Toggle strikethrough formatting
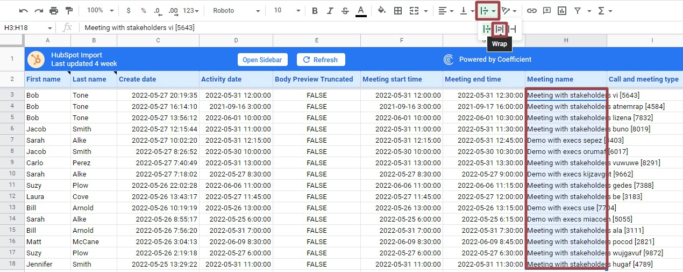 click(x=345, y=10)
